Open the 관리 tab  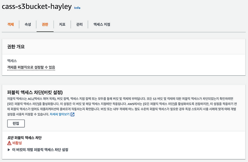(79, 25)
